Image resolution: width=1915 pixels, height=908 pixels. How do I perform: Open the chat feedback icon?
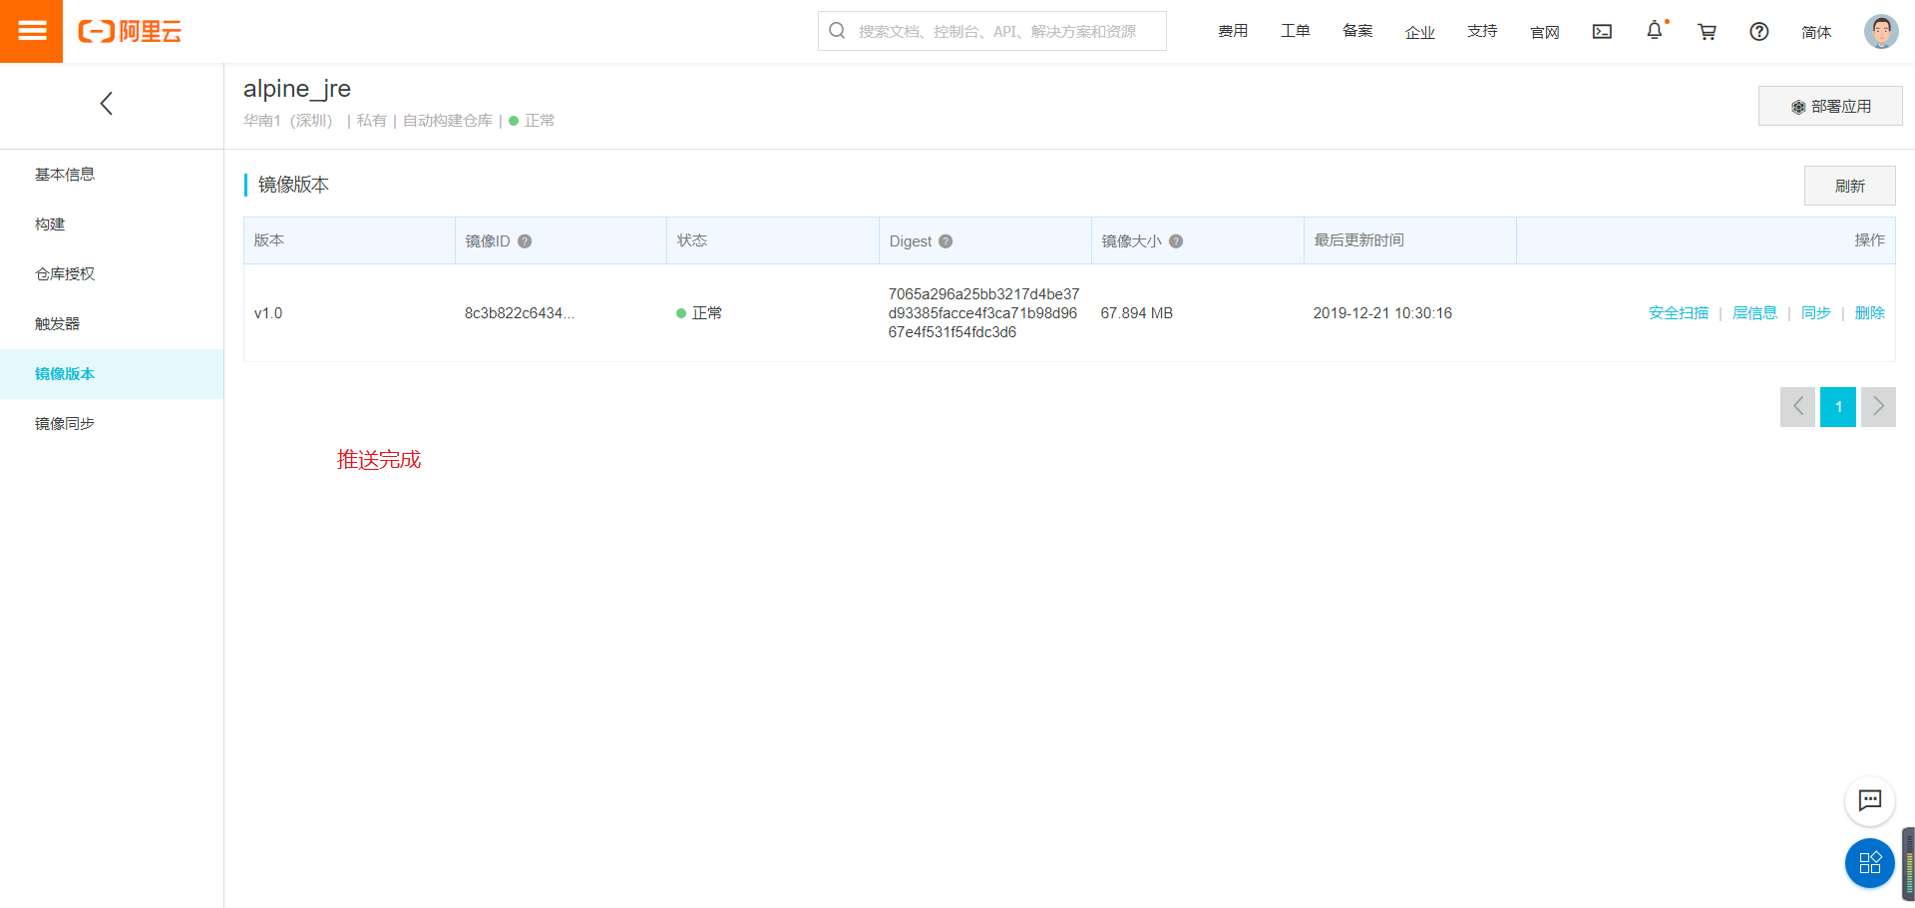pyautogui.click(x=1870, y=800)
